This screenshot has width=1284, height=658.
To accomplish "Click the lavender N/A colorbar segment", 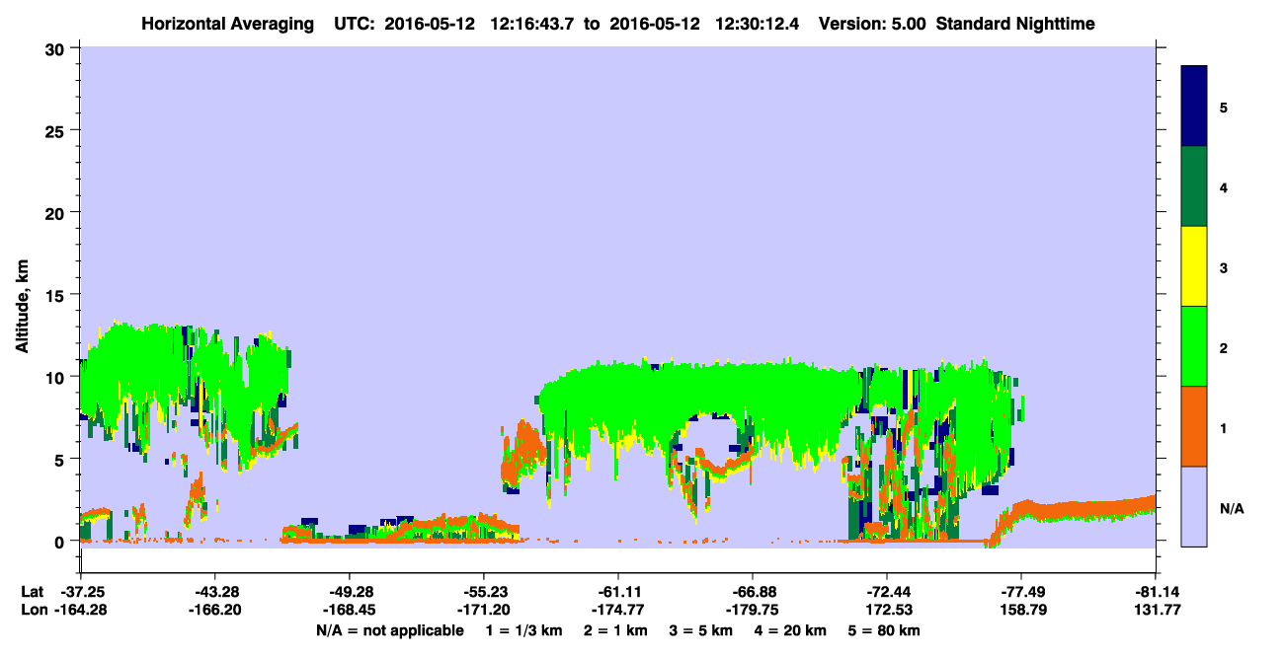I will point(1194,506).
